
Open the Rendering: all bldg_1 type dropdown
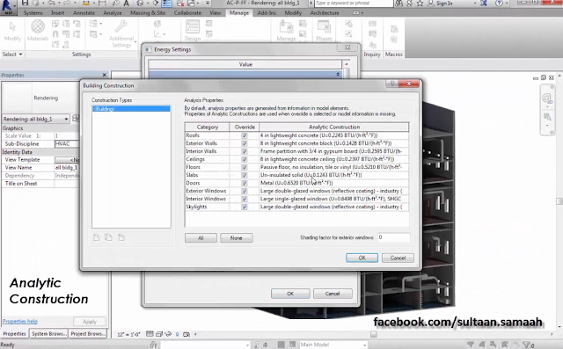[35, 119]
